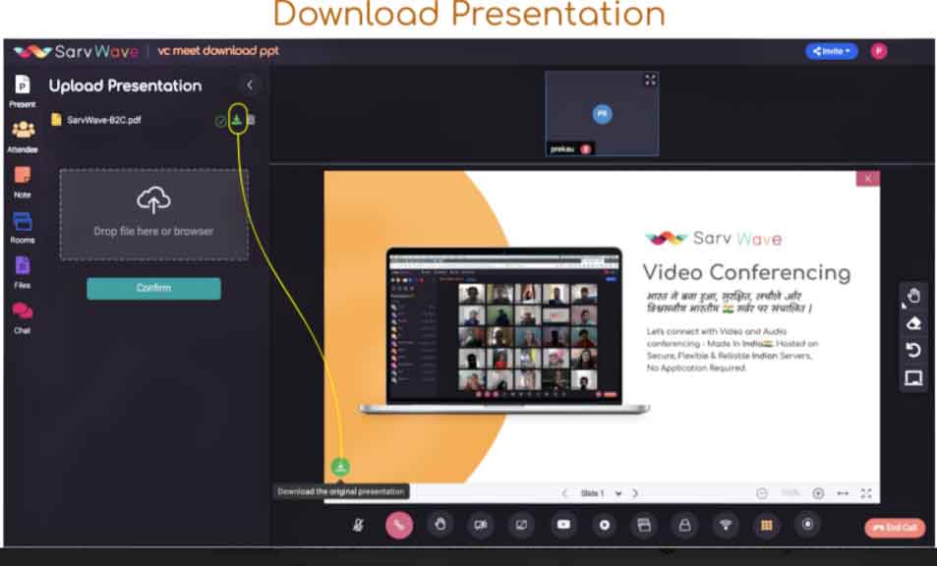
Task: Open the Attendee sidebar tab
Action: [x=22, y=136]
